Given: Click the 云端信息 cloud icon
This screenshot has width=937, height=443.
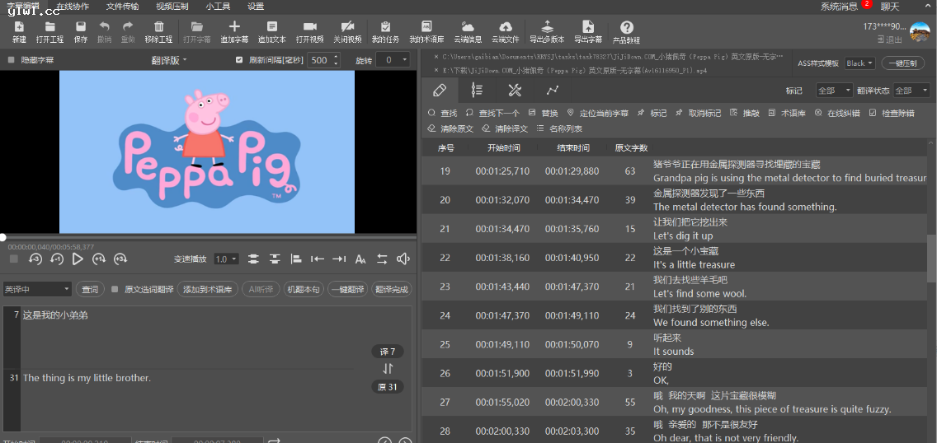Looking at the screenshot, I should [x=468, y=27].
